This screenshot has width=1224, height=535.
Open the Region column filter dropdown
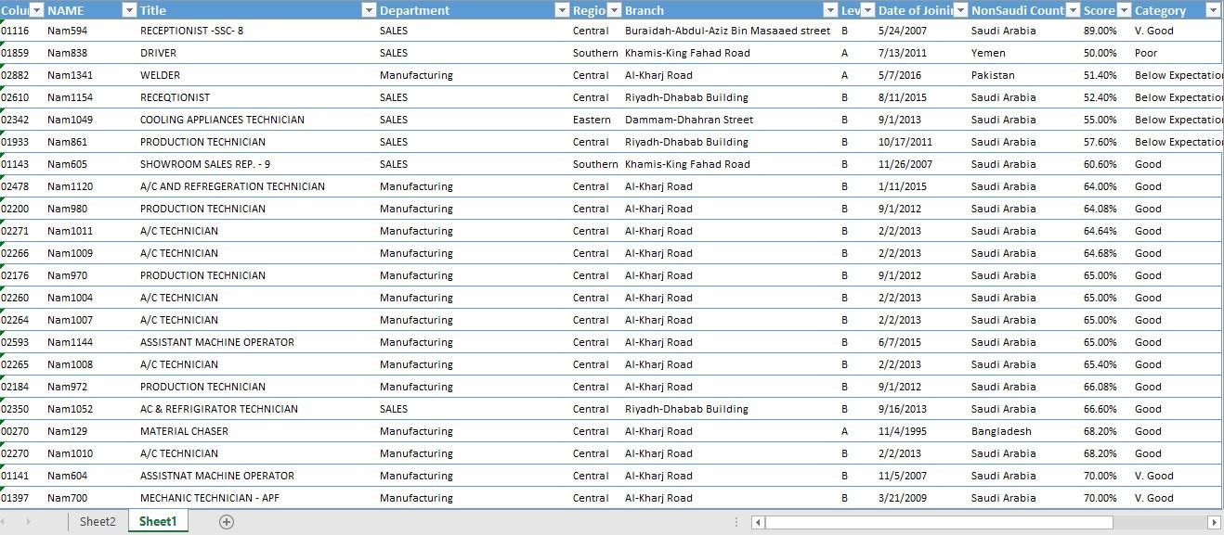pos(613,10)
